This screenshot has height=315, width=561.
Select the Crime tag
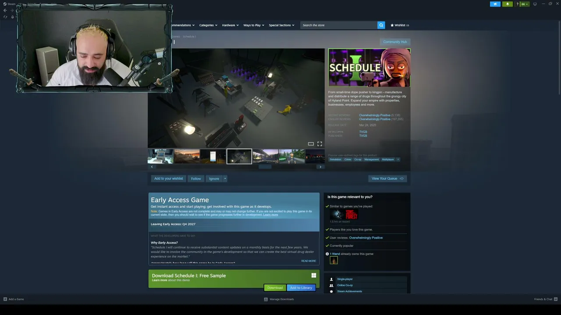[348, 159]
